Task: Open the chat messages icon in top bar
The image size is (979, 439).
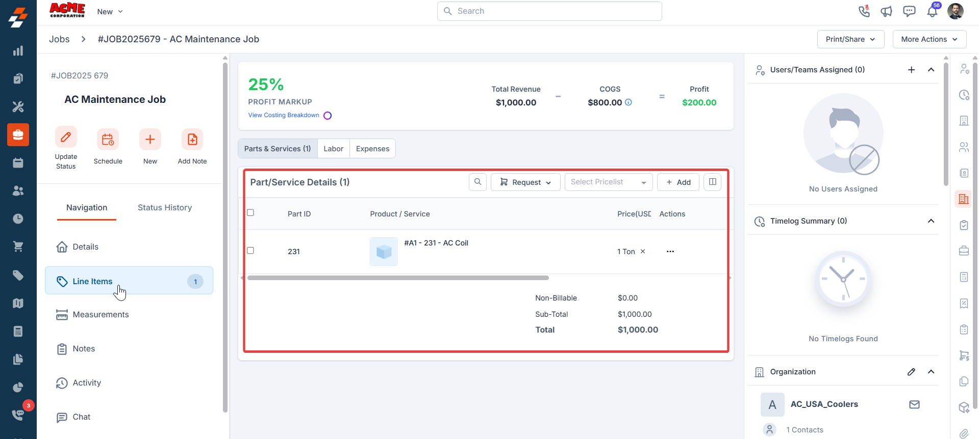Action: 909,11
